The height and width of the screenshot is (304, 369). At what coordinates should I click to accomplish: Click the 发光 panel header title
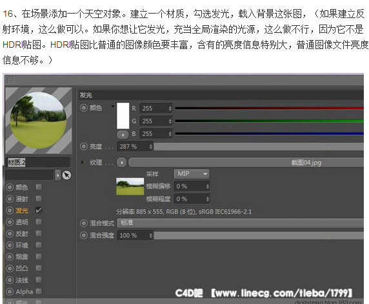click(x=86, y=95)
